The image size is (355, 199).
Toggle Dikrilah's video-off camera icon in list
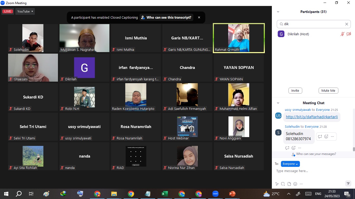click(x=349, y=34)
